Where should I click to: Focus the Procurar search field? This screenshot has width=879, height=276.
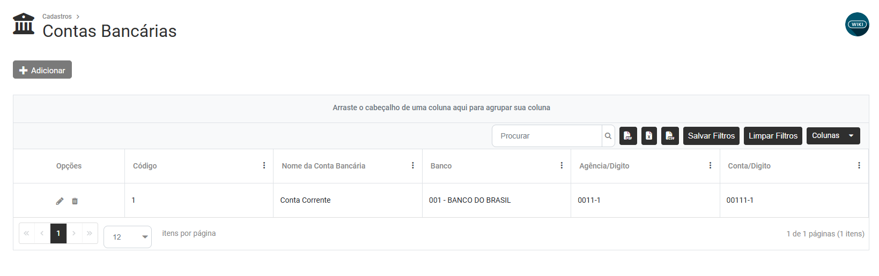point(547,136)
